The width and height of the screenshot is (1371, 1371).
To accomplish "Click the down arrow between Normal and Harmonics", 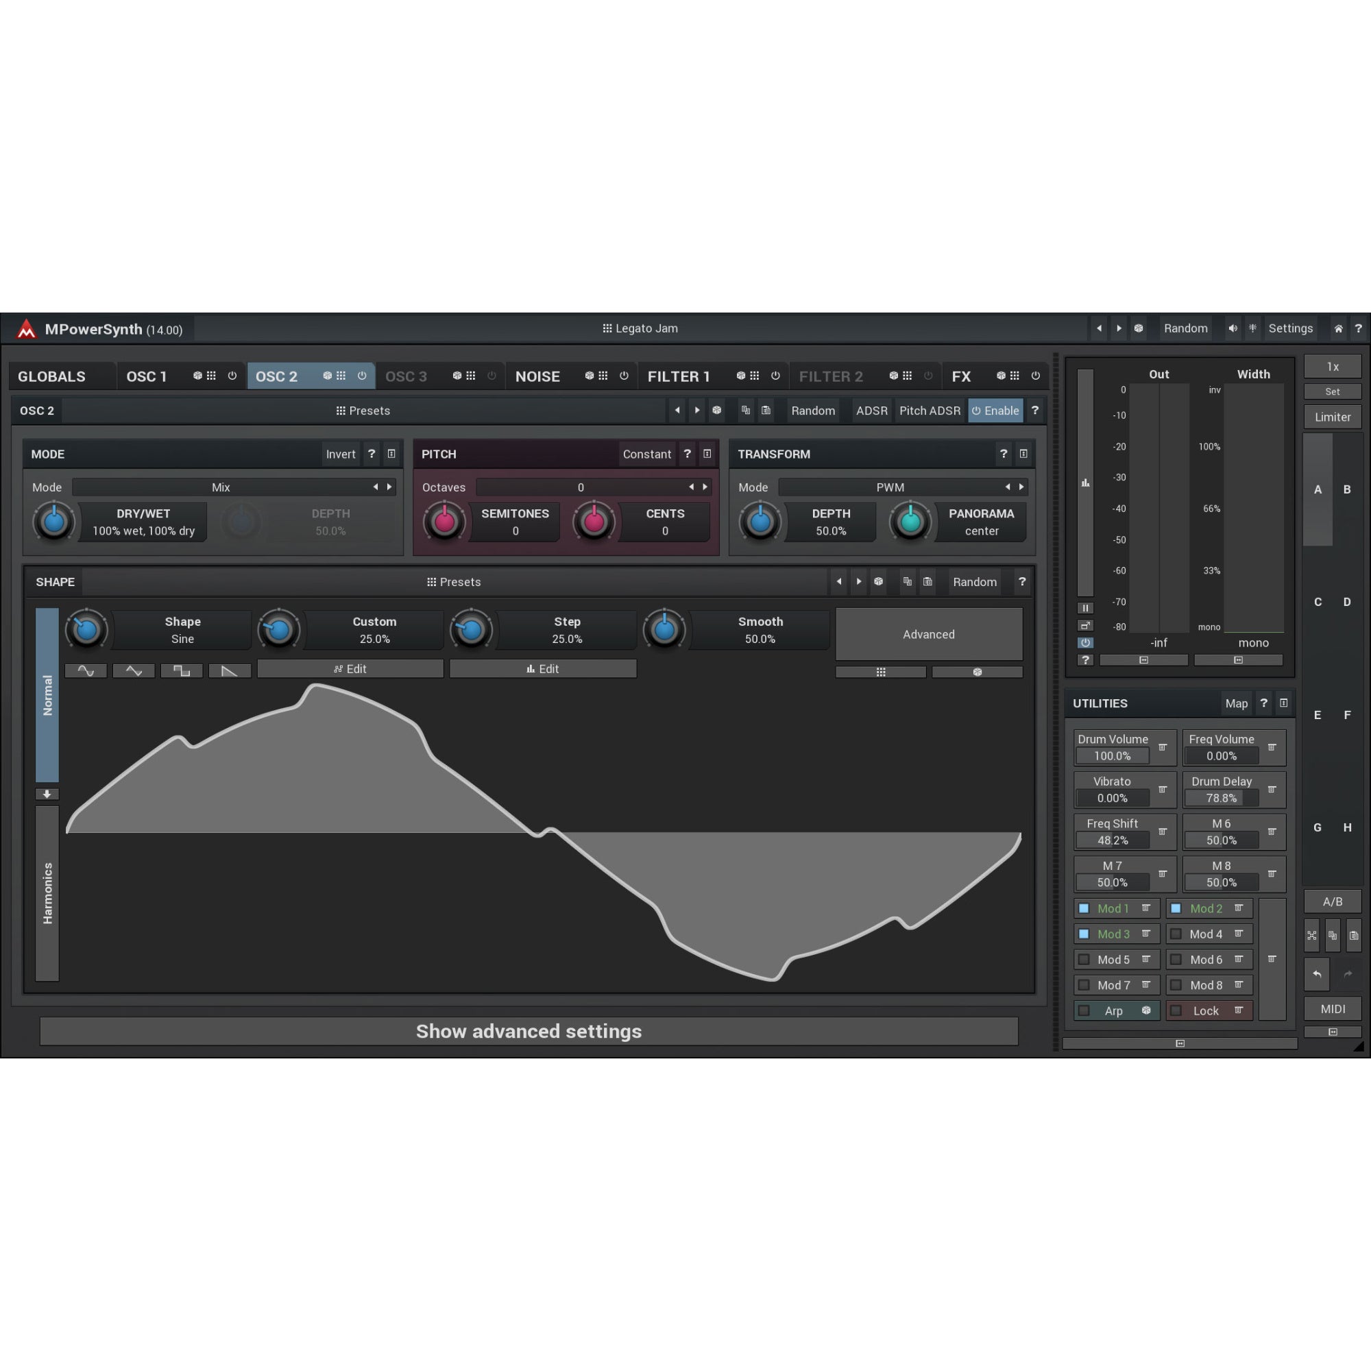I will (47, 794).
